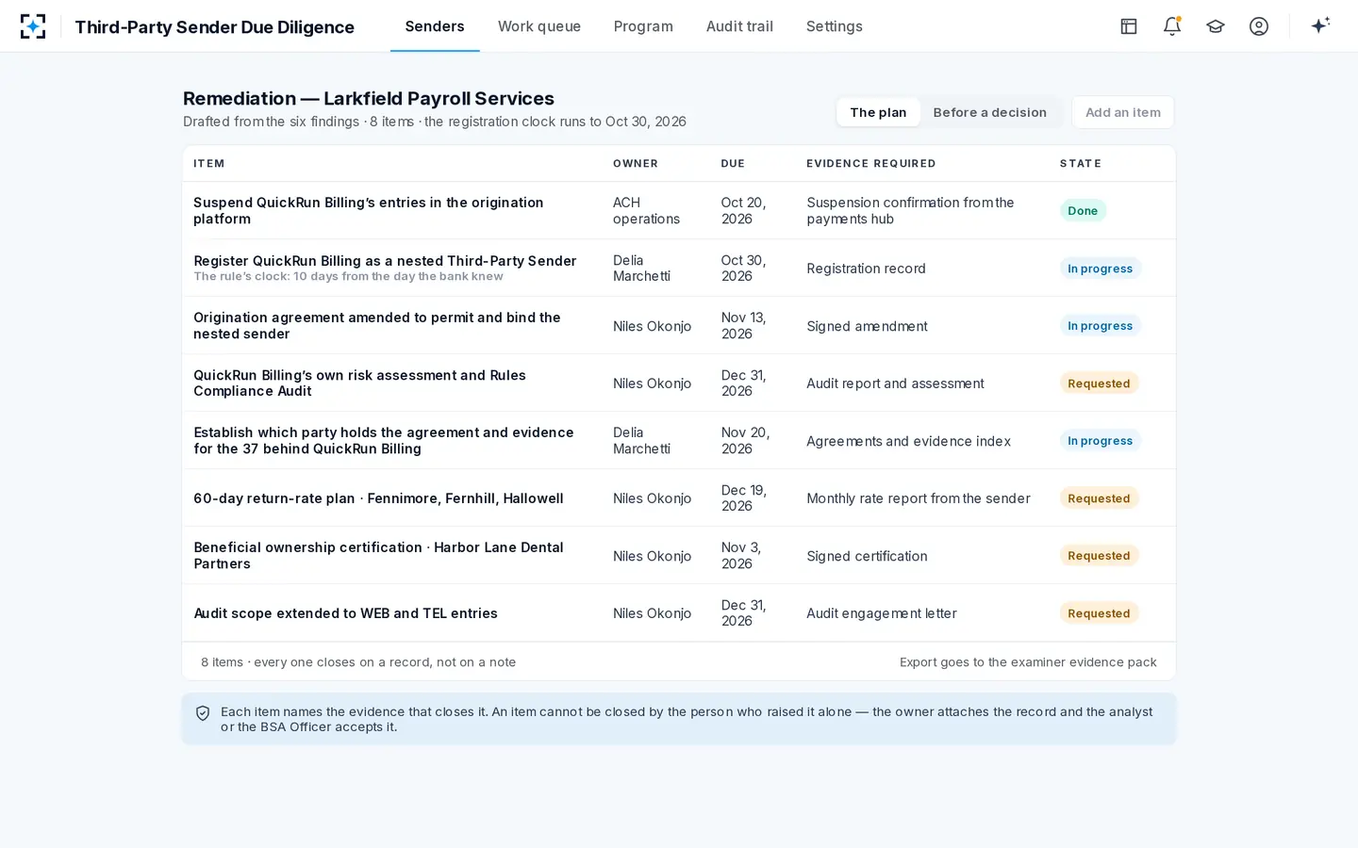The height and width of the screenshot is (848, 1358).
Task: Open the Settings tab
Action: (835, 26)
